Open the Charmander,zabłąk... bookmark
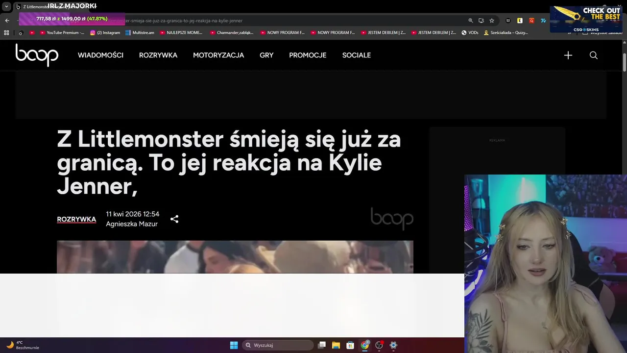Image resolution: width=627 pixels, height=353 pixels. coord(232,33)
